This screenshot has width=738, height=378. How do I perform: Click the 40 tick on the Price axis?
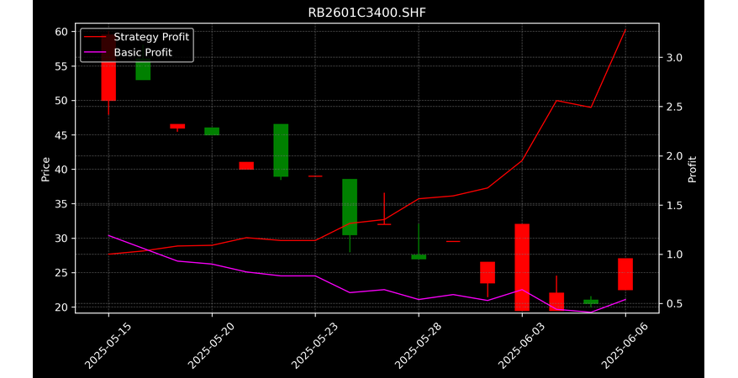(63, 169)
